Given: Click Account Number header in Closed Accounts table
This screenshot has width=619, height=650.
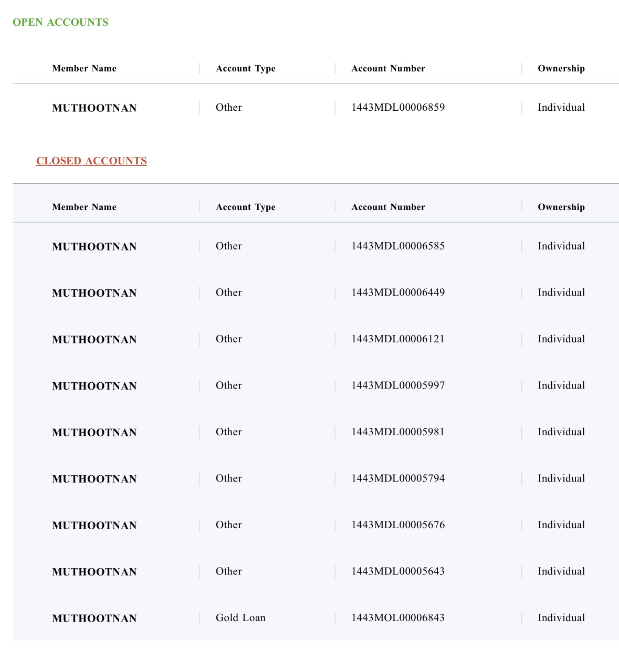Looking at the screenshot, I should [388, 207].
